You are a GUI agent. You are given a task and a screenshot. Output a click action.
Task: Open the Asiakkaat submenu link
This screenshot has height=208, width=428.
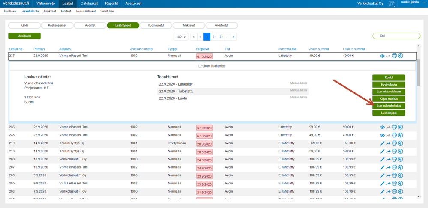coord(49,12)
